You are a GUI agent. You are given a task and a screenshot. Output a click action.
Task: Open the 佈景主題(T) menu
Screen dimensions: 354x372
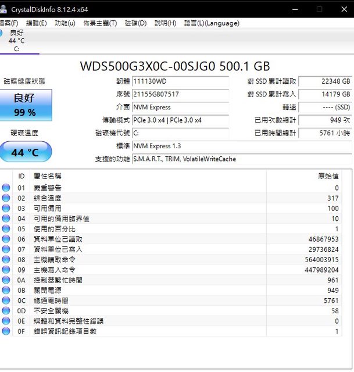click(x=100, y=23)
